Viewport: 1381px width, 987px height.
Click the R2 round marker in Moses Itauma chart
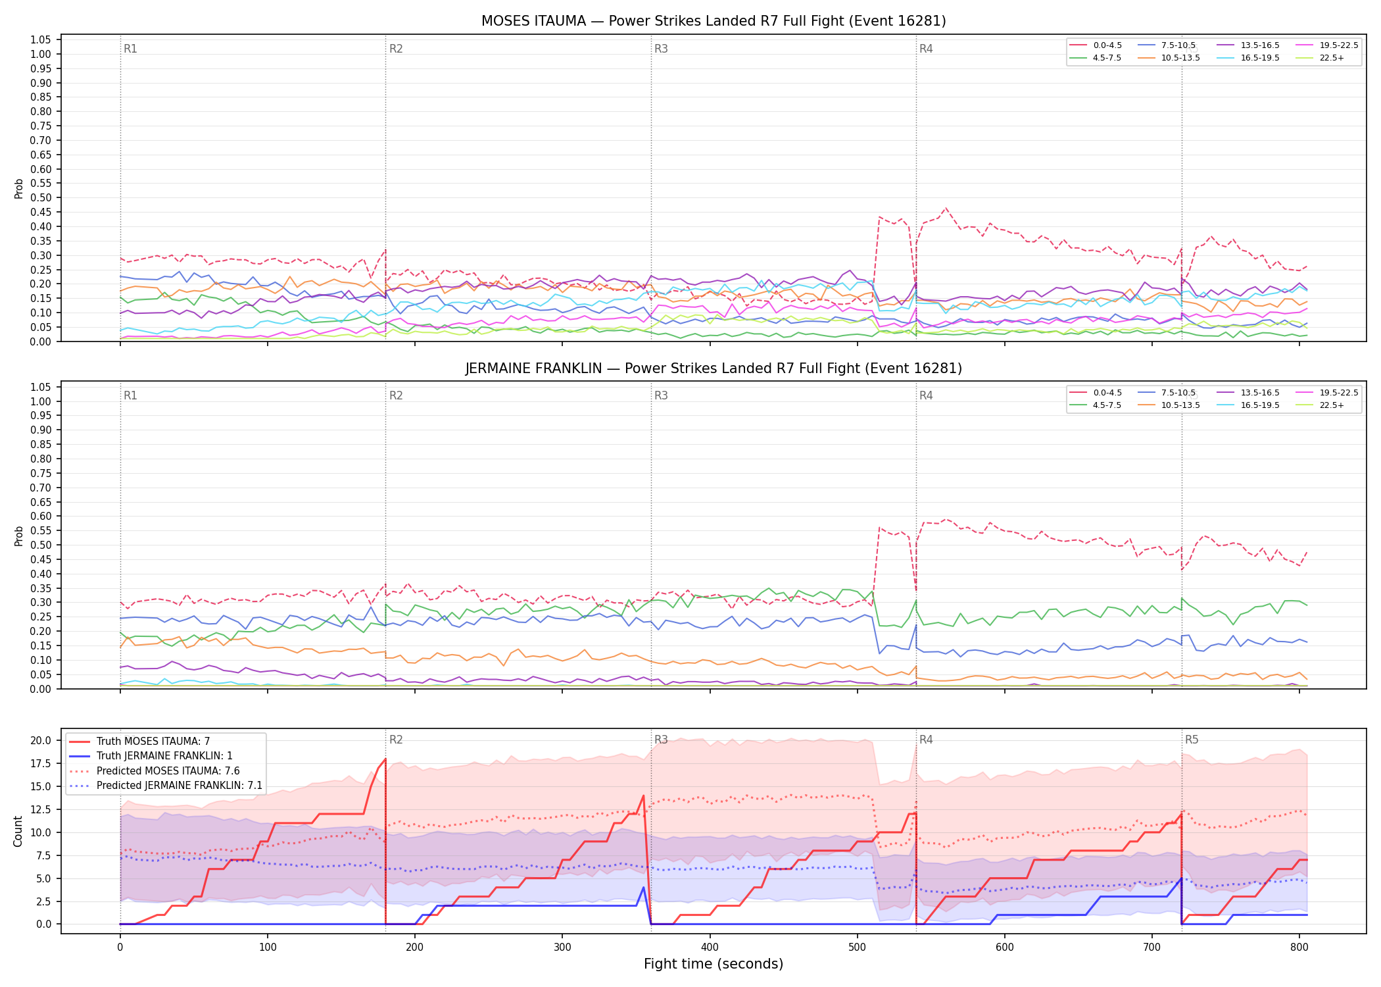tap(396, 49)
